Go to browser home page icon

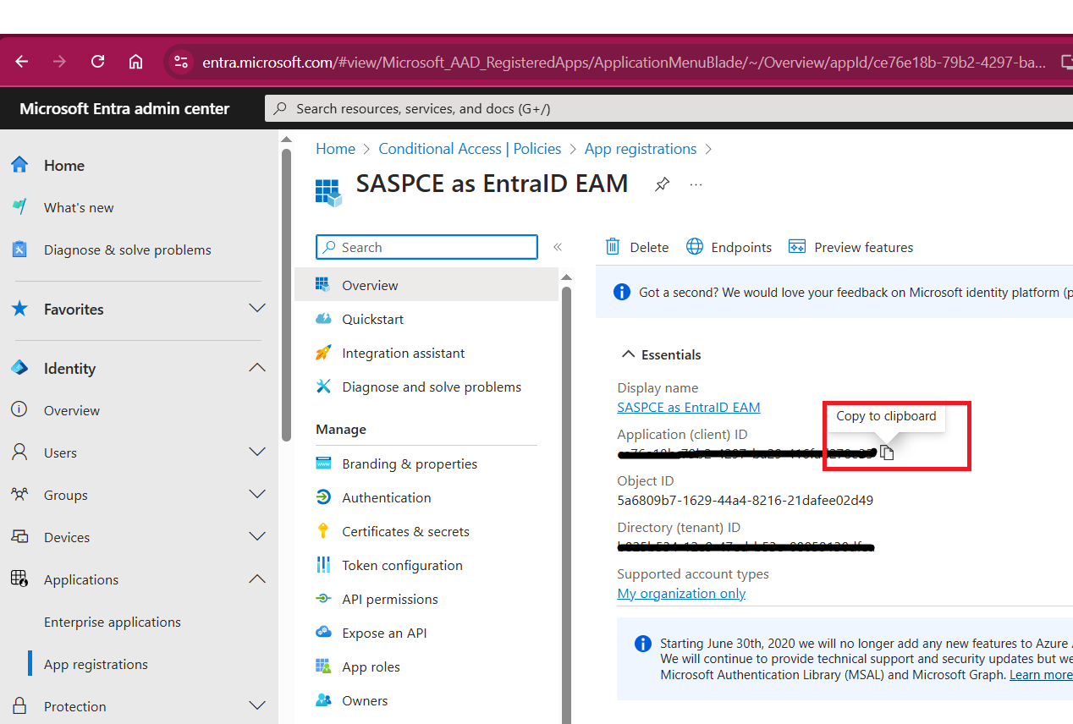[x=135, y=62]
